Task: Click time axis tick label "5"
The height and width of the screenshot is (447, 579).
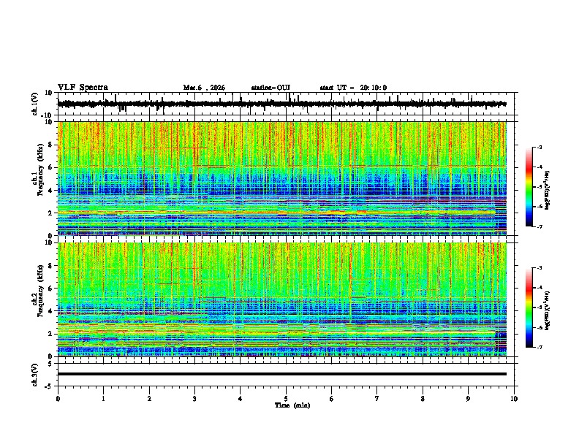Action: point(286,399)
